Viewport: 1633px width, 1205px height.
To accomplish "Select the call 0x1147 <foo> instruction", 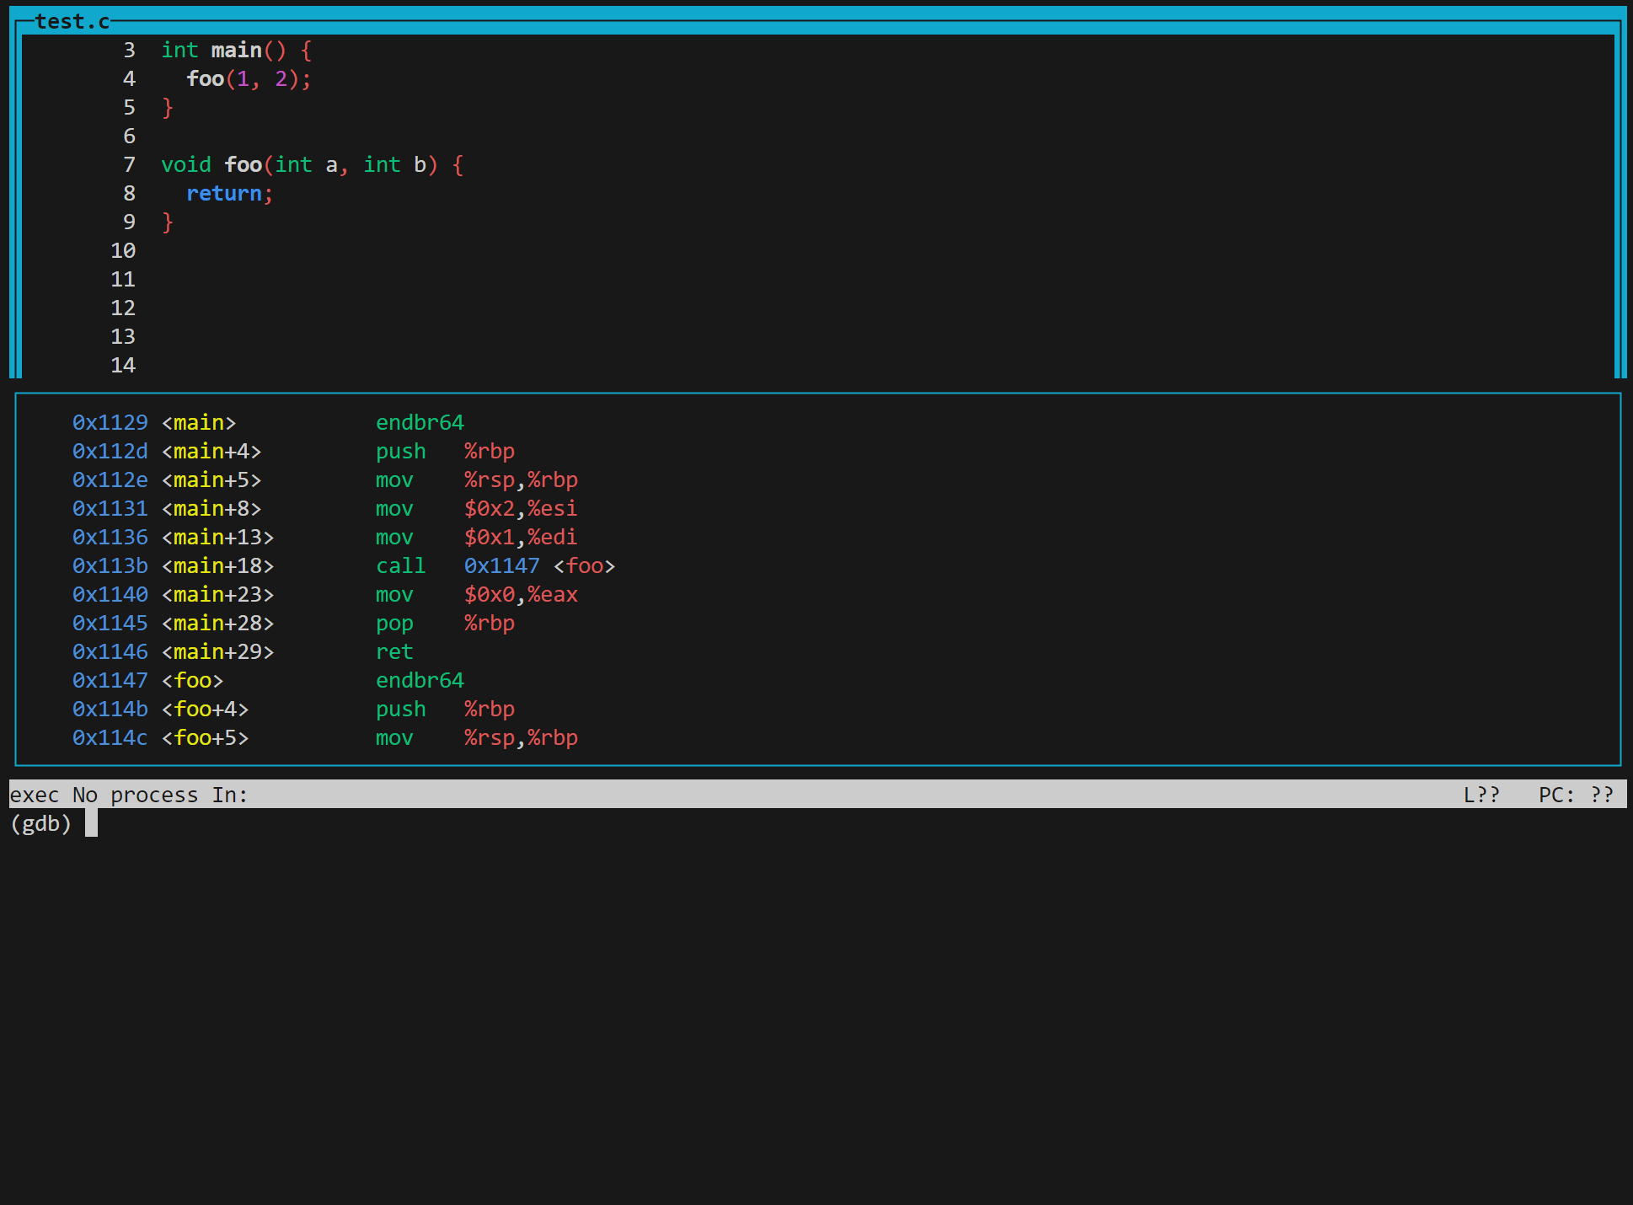I will pos(400,565).
